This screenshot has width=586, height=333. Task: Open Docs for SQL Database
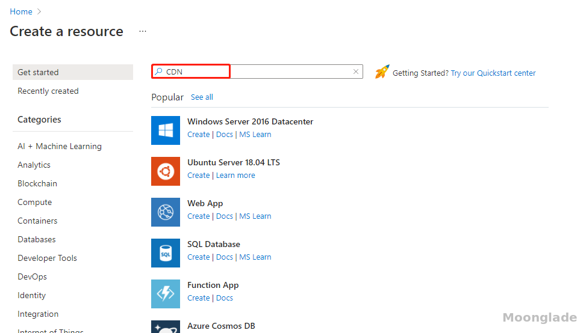click(x=225, y=257)
